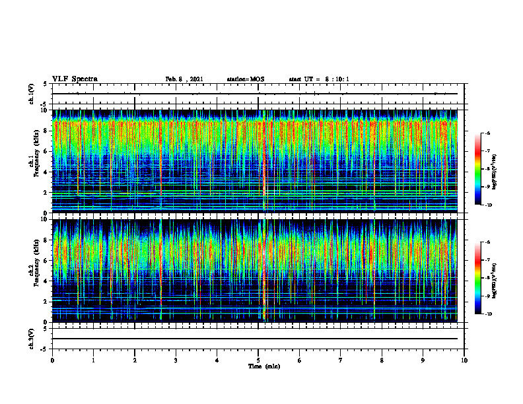Click time axis tick label 9
The height and width of the screenshot is (404, 523).
pyautogui.click(x=423, y=360)
